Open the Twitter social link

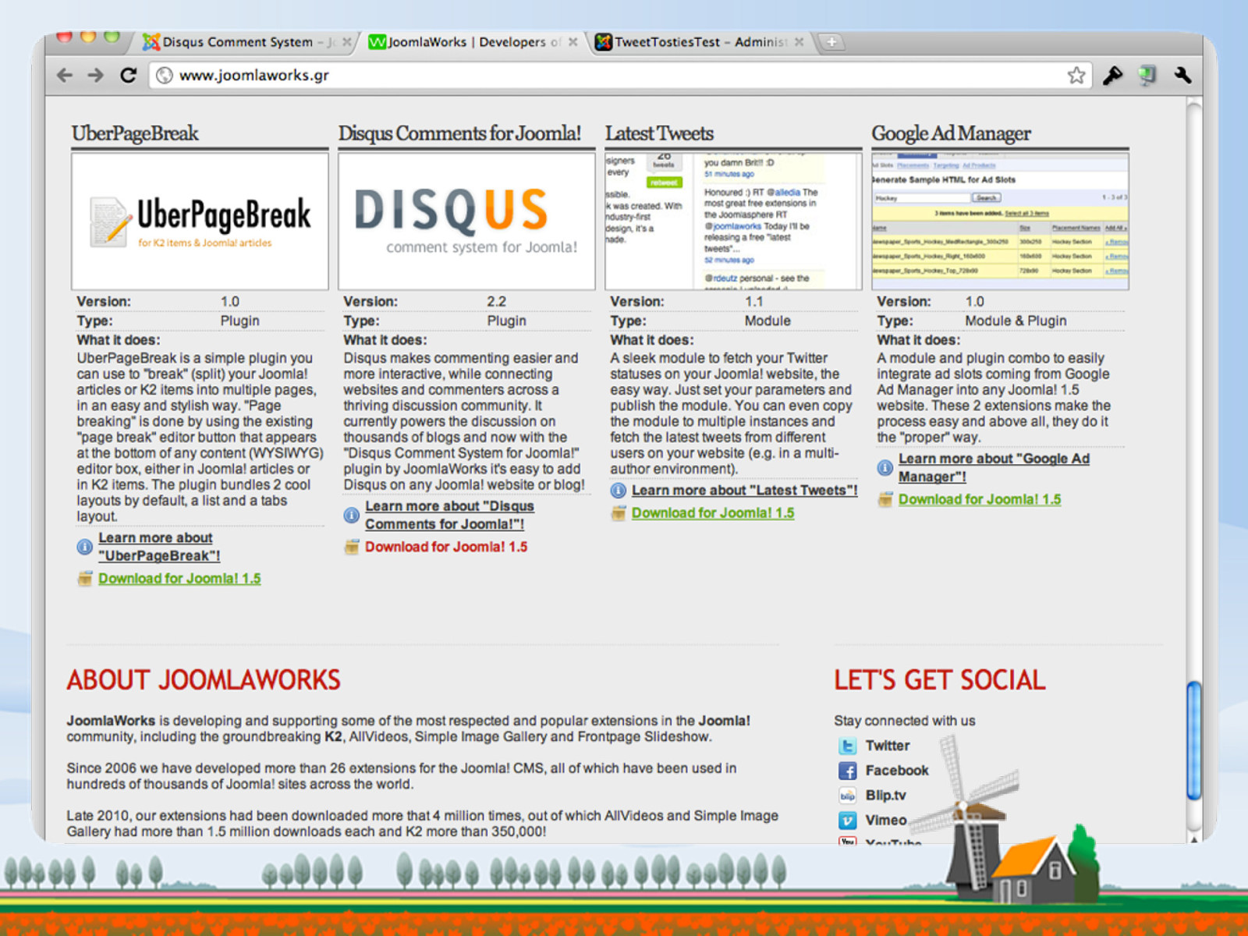pyautogui.click(x=888, y=746)
